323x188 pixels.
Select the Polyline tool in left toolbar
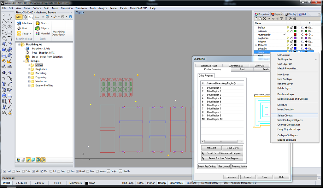tap(4, 21)
